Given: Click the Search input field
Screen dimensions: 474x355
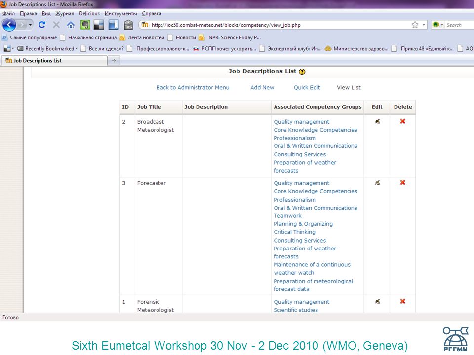Looking at the screenshot, I should [x=460, y=25].
